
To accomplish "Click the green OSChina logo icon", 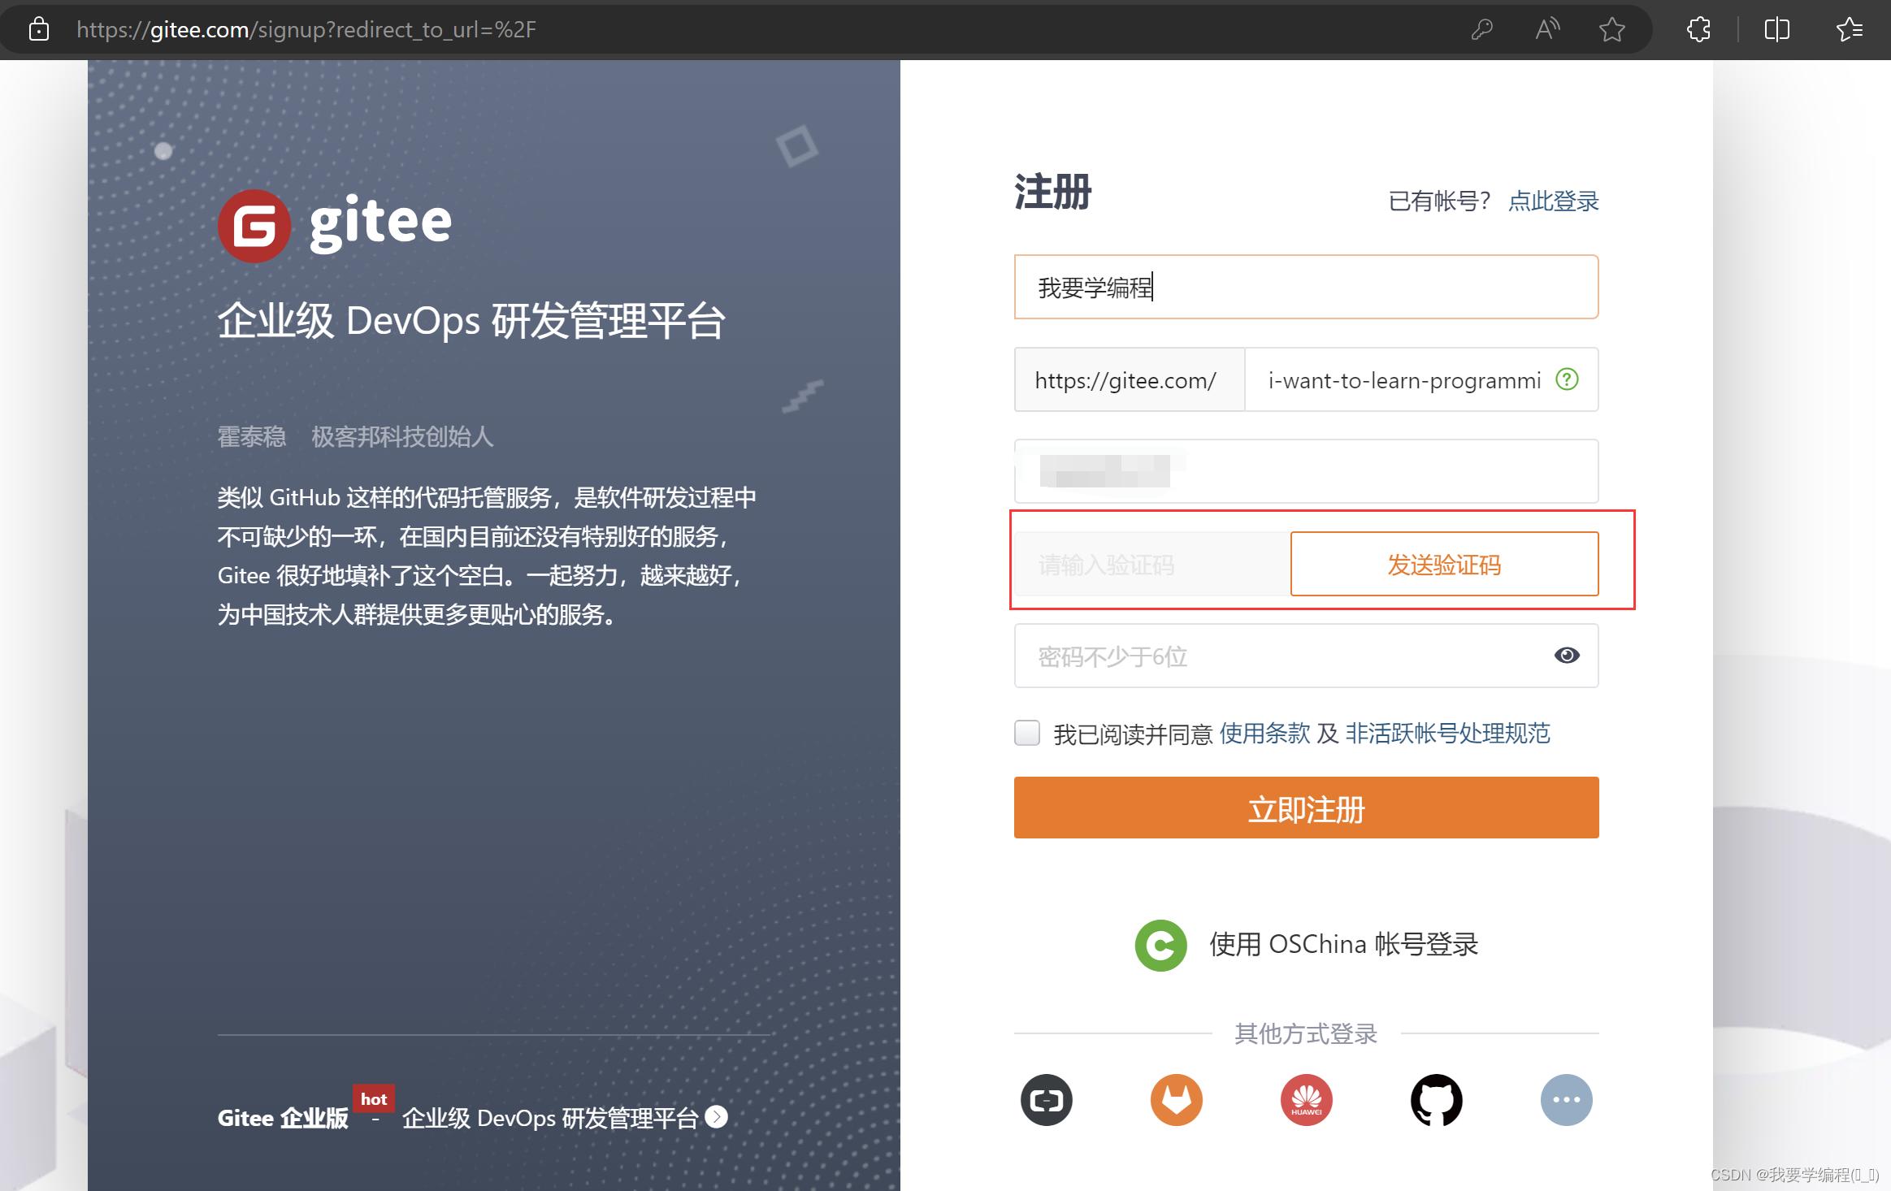I will click(1160, 945).
